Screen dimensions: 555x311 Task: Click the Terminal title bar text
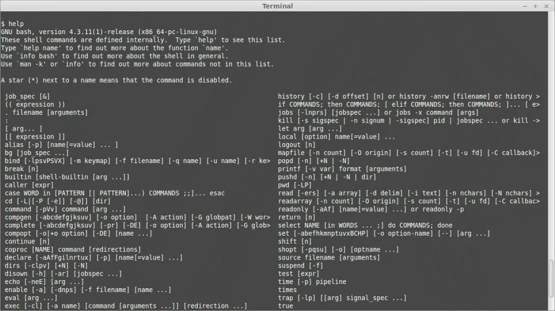tap(277, 6)
